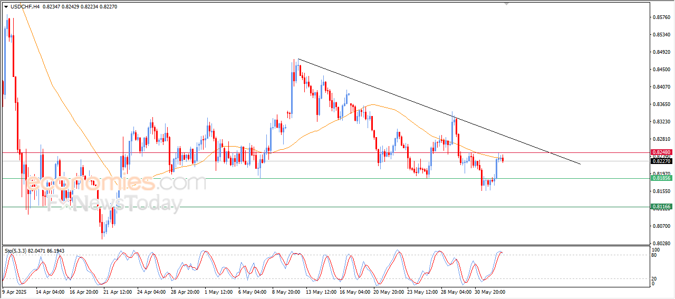Image resolution: width=675 pixels, height=299 pixels.
Task: Select the green 0.81166 price level label
Action: 661,207
